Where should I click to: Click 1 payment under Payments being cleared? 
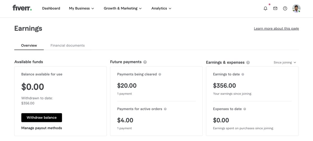coord(124,94)
